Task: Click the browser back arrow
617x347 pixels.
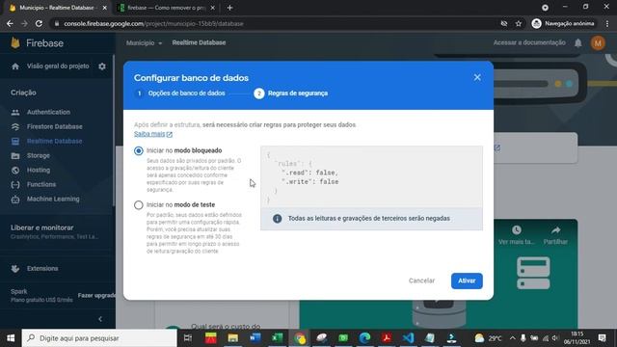Action: pyautogui.click(x=10, y=23)
